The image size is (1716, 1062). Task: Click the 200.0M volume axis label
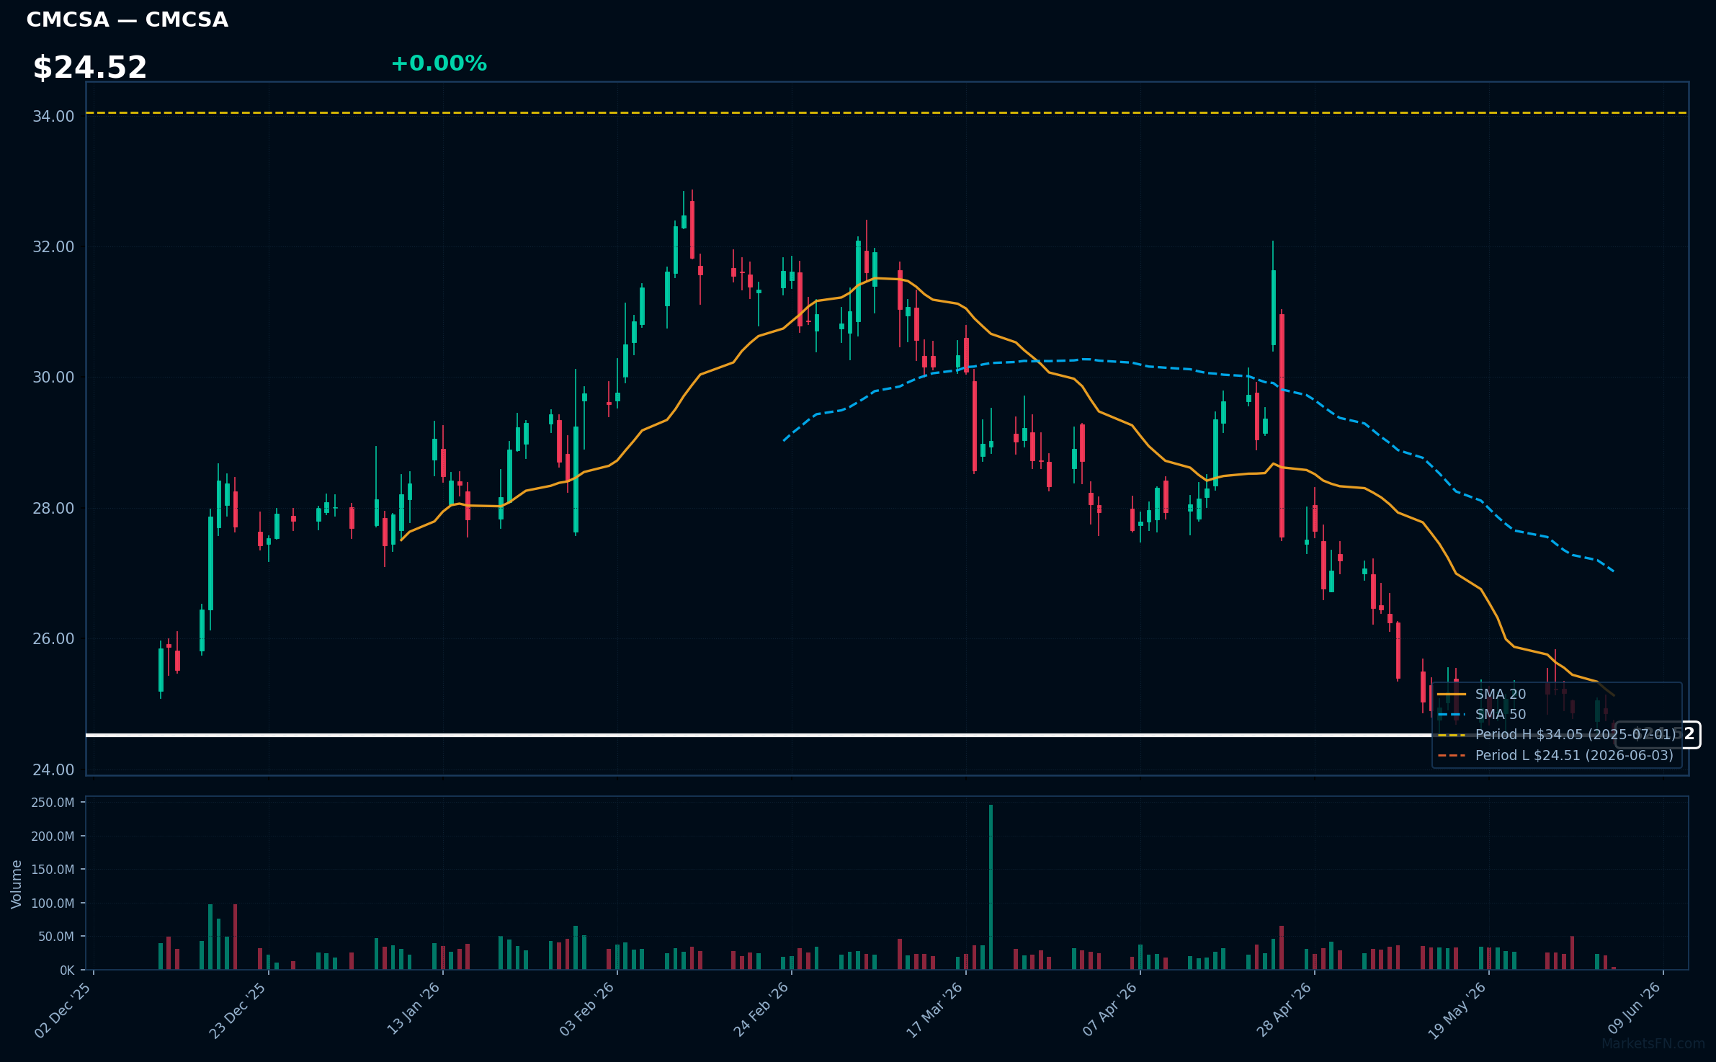coord(53,836)
